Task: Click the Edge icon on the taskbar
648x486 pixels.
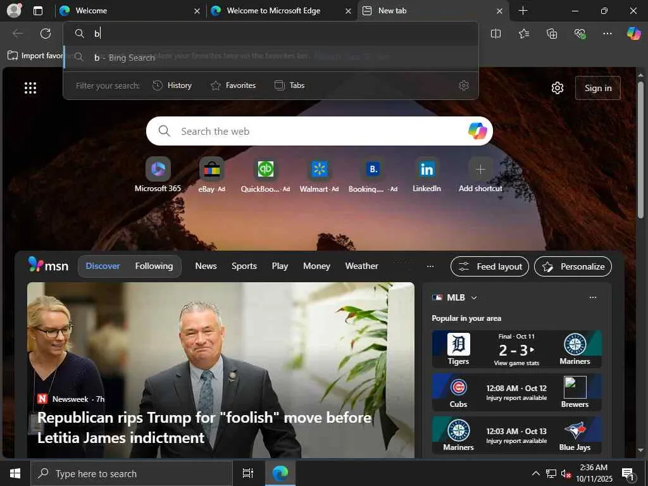Action: 280,473
